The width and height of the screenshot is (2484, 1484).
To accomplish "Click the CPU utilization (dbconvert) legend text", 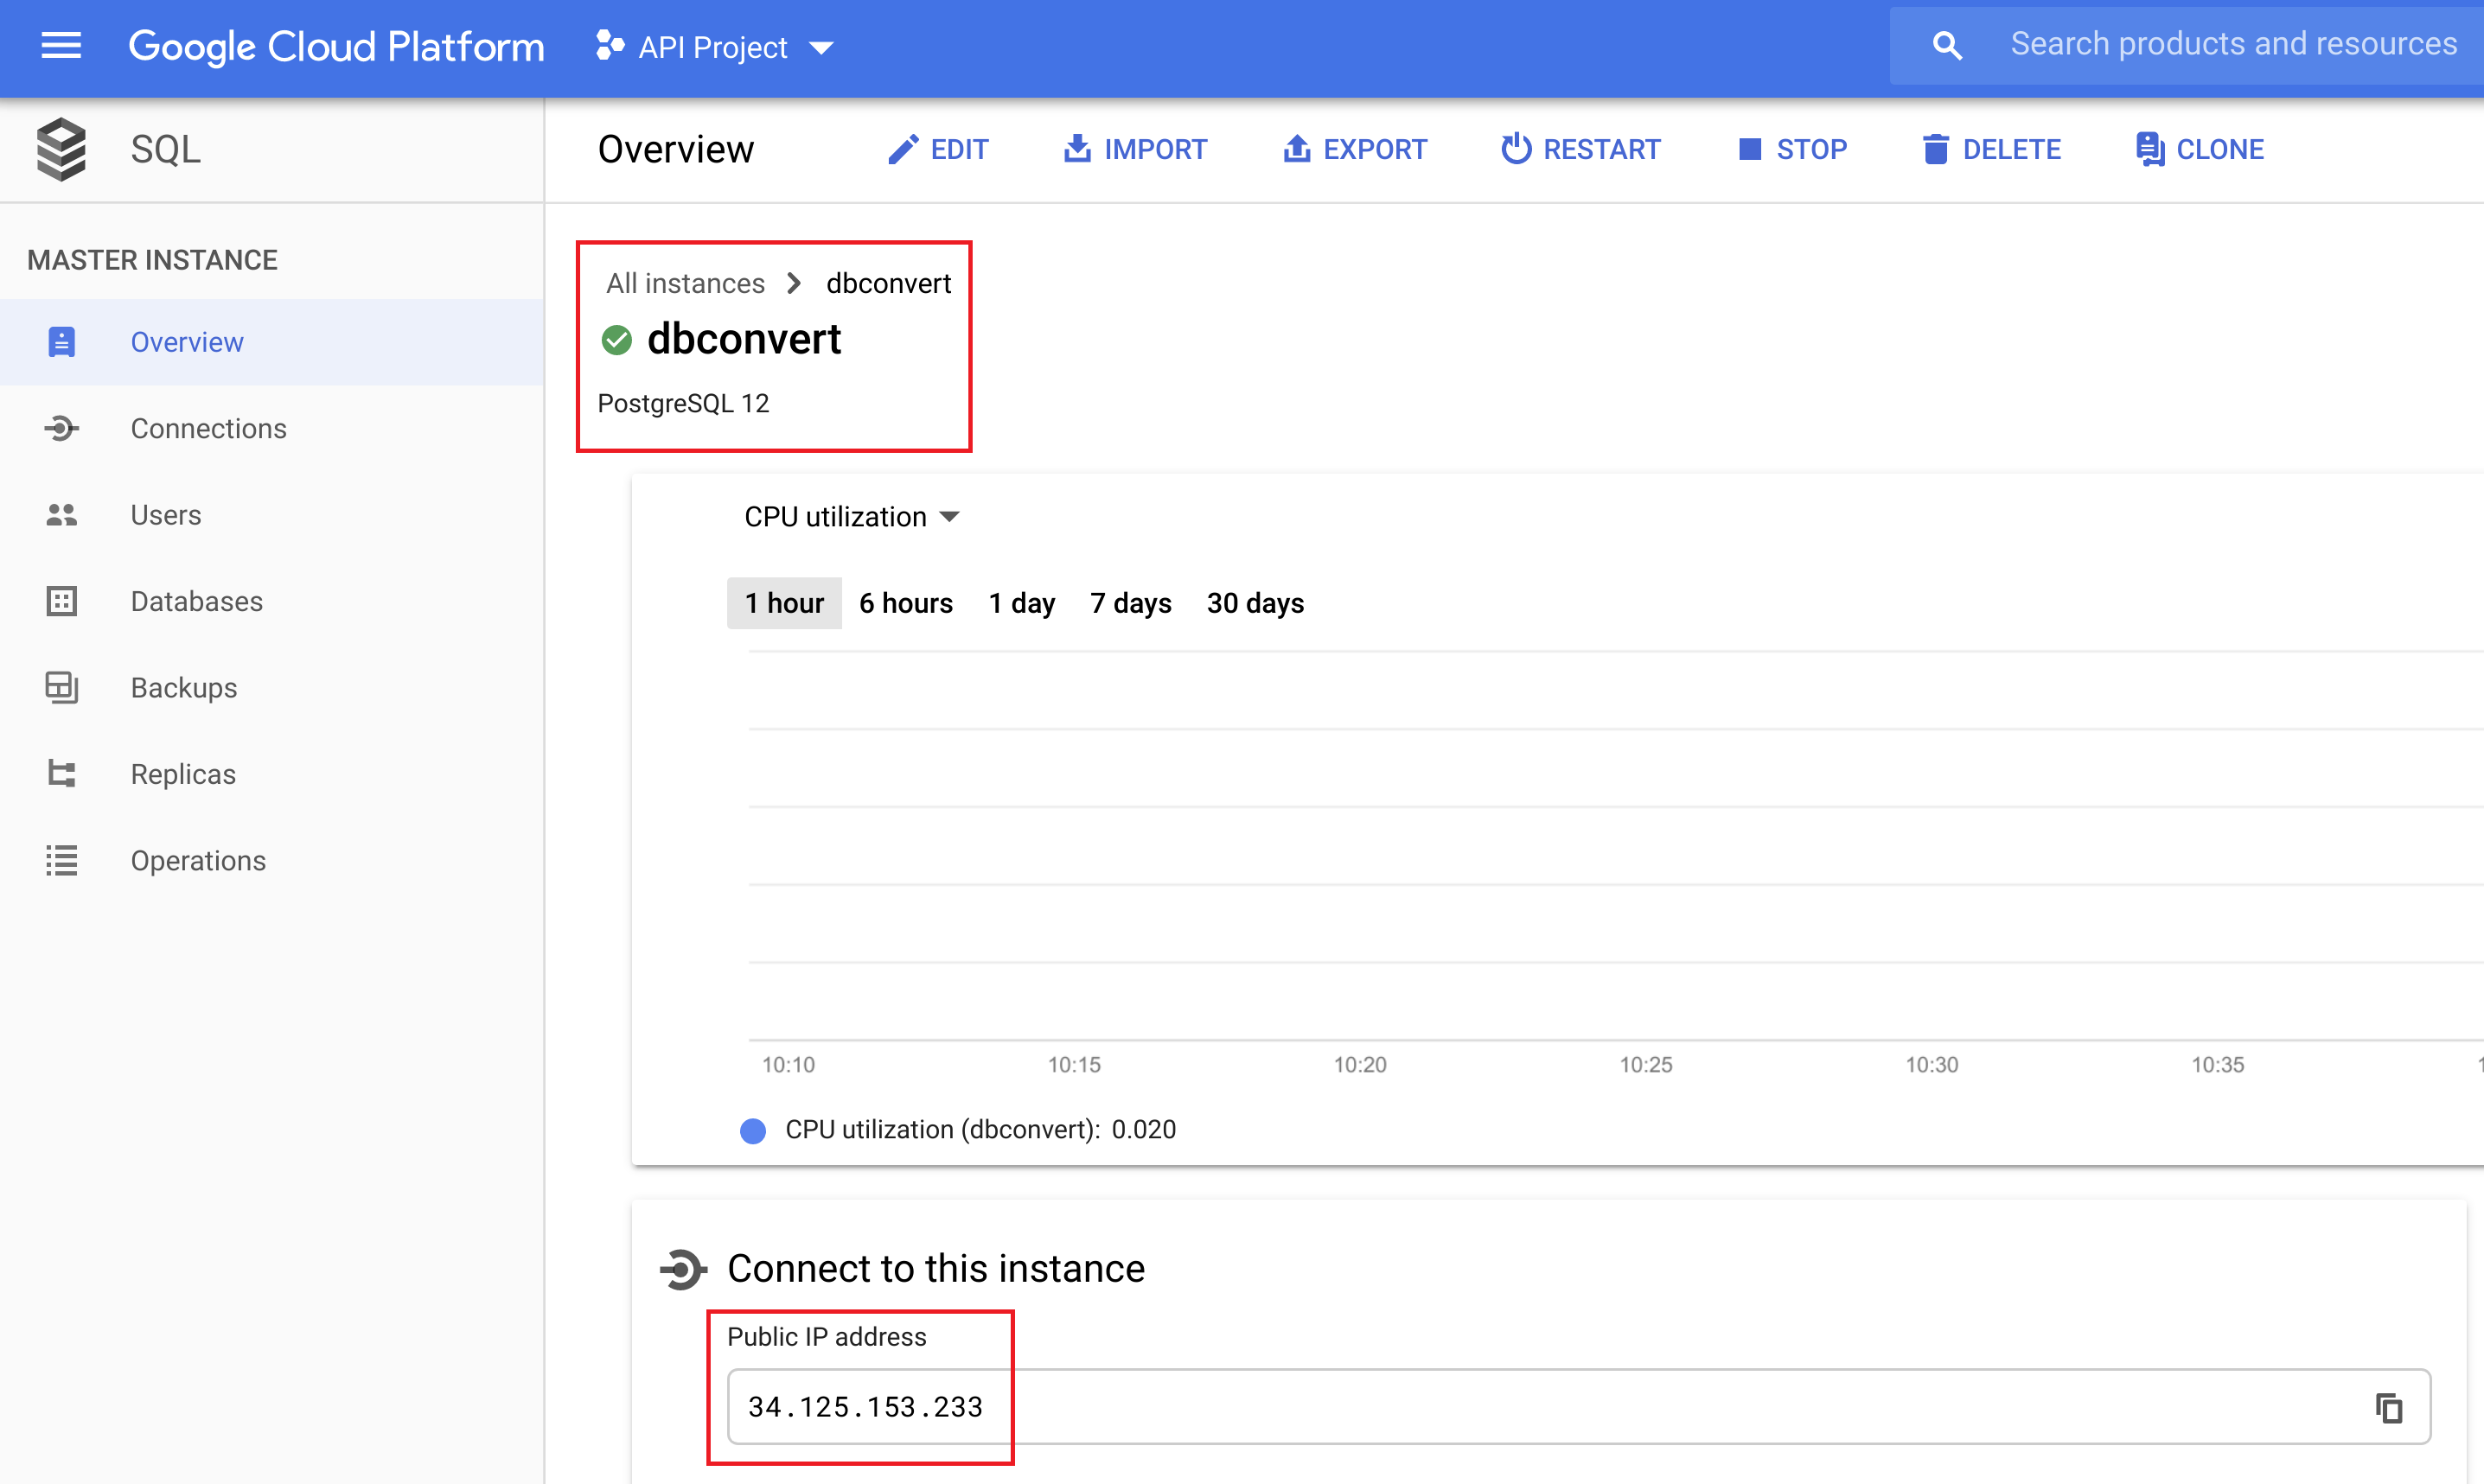I will [x=980, y=1130].
